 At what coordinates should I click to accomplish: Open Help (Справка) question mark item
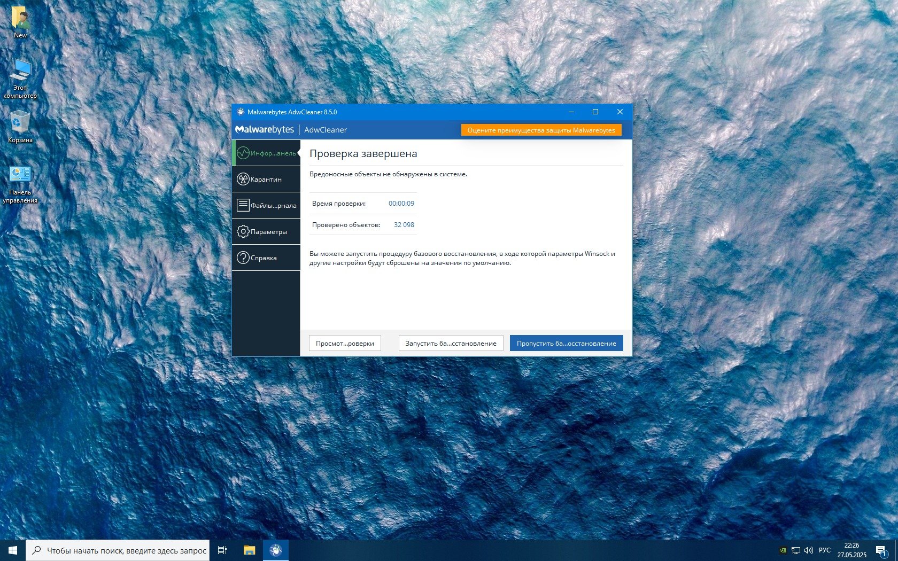[x=266, y=258]
